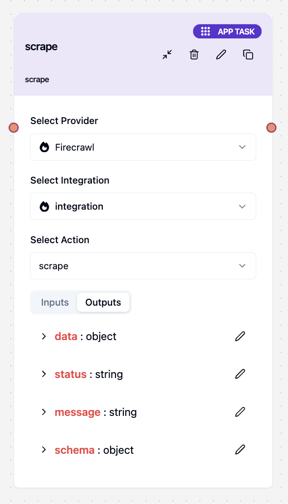Switch to the Inputs tab
Image resolution: width=288 pixels, height=504 pixels.
click(54, 302)
